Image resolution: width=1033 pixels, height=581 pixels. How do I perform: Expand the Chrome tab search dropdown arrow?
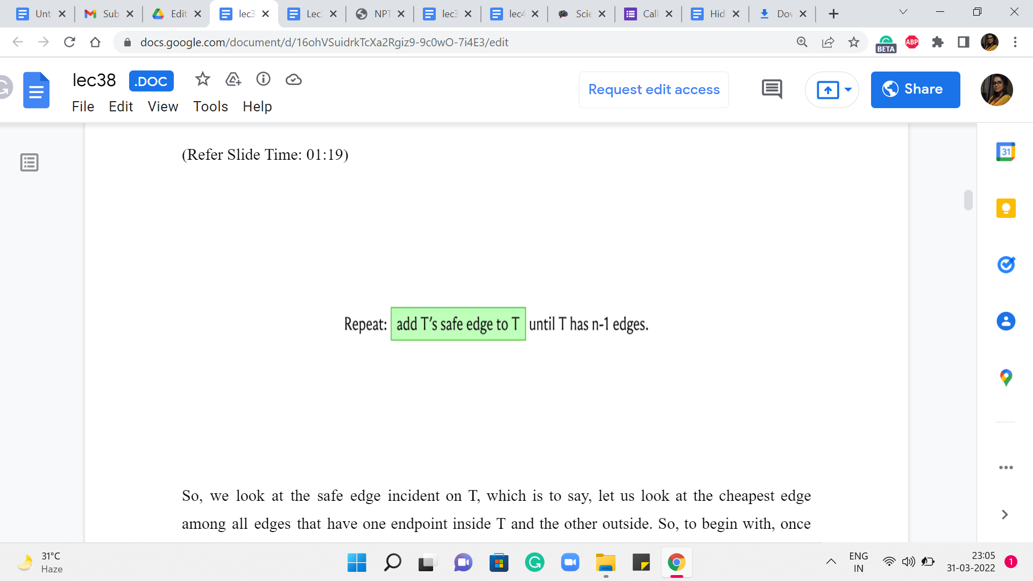click(x=903, y=12)
